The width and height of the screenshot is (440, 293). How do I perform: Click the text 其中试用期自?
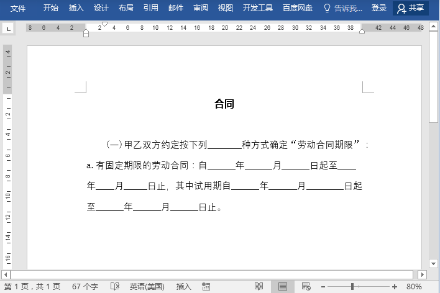pos(203,186)
